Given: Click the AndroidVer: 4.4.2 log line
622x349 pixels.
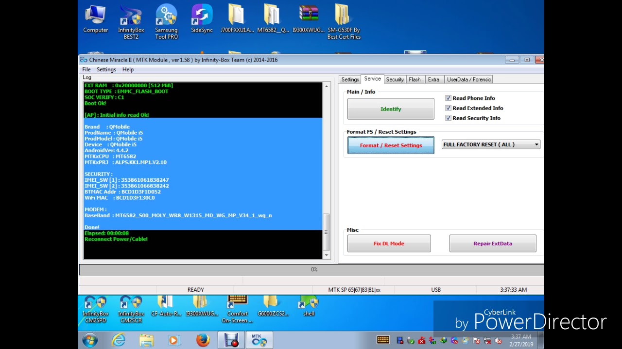Looking at the screenshot, I should 106,150.
